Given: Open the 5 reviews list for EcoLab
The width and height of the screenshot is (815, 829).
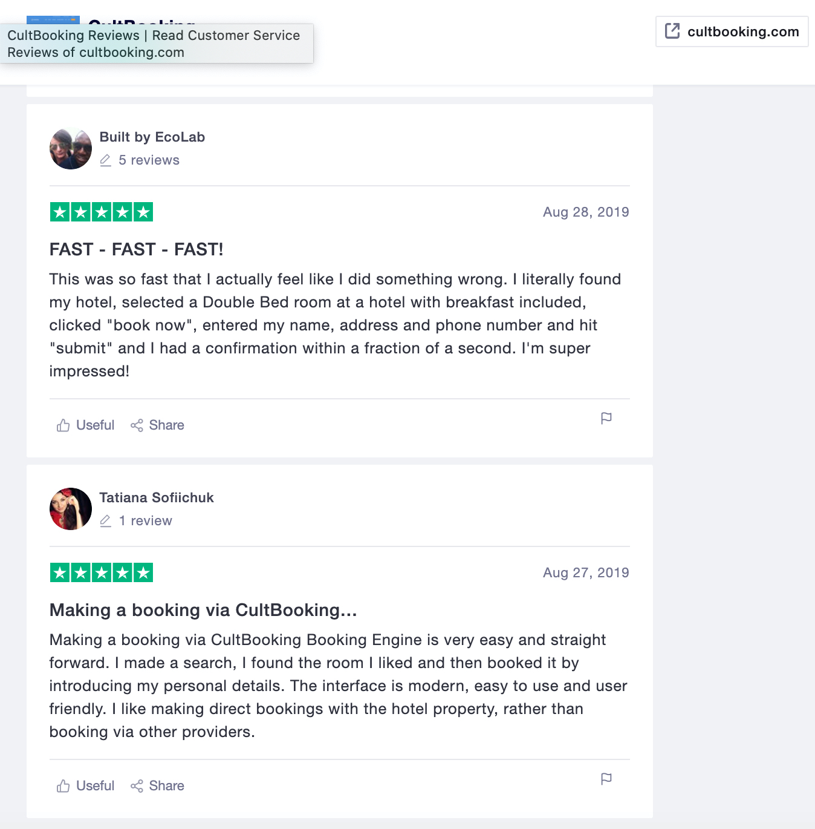Looking at the screenshot, I should point(149,160).
